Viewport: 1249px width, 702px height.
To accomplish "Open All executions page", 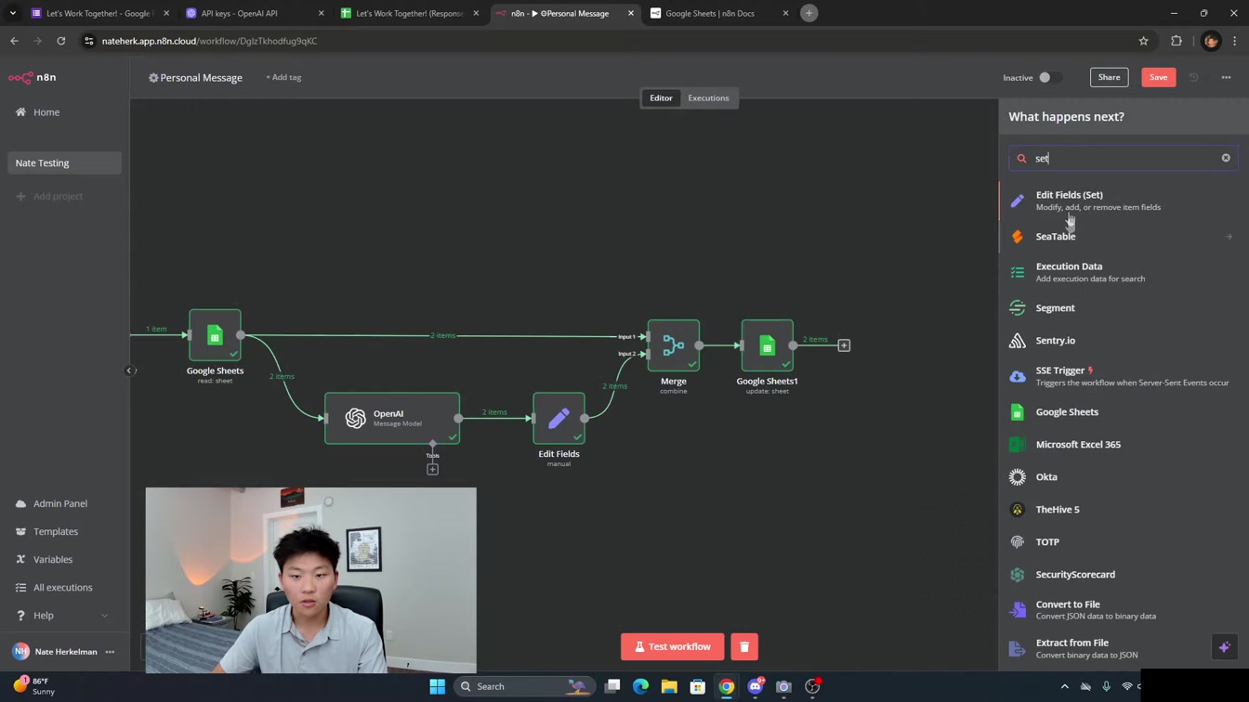I will (63, 588).
